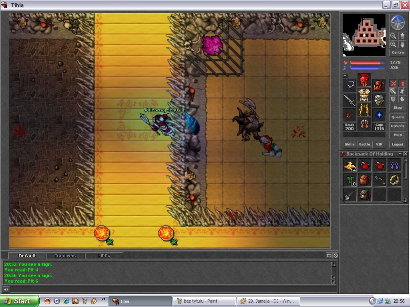The height and width of the screenshot is (307, 410).
Task: Click the Stop button
Action: pyautogui.click(x=398, y=108)
